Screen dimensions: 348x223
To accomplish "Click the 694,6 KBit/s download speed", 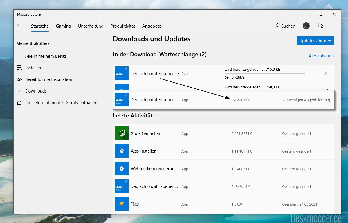I will pos(234,77).
